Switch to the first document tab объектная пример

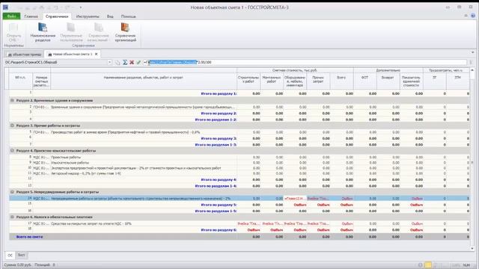coord(25,55)
